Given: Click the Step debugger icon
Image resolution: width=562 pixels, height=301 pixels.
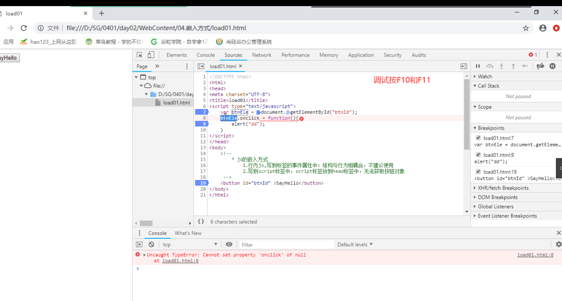Looking at the screenshot, I should click(x=525, y=66).
